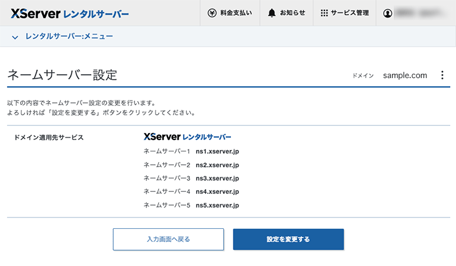
Task: Click the notification bell icon
Action: 272,13
